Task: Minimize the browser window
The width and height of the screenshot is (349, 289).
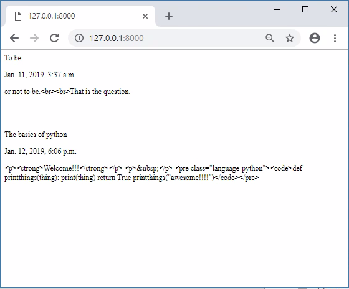Action: click(x=277, y=9)
